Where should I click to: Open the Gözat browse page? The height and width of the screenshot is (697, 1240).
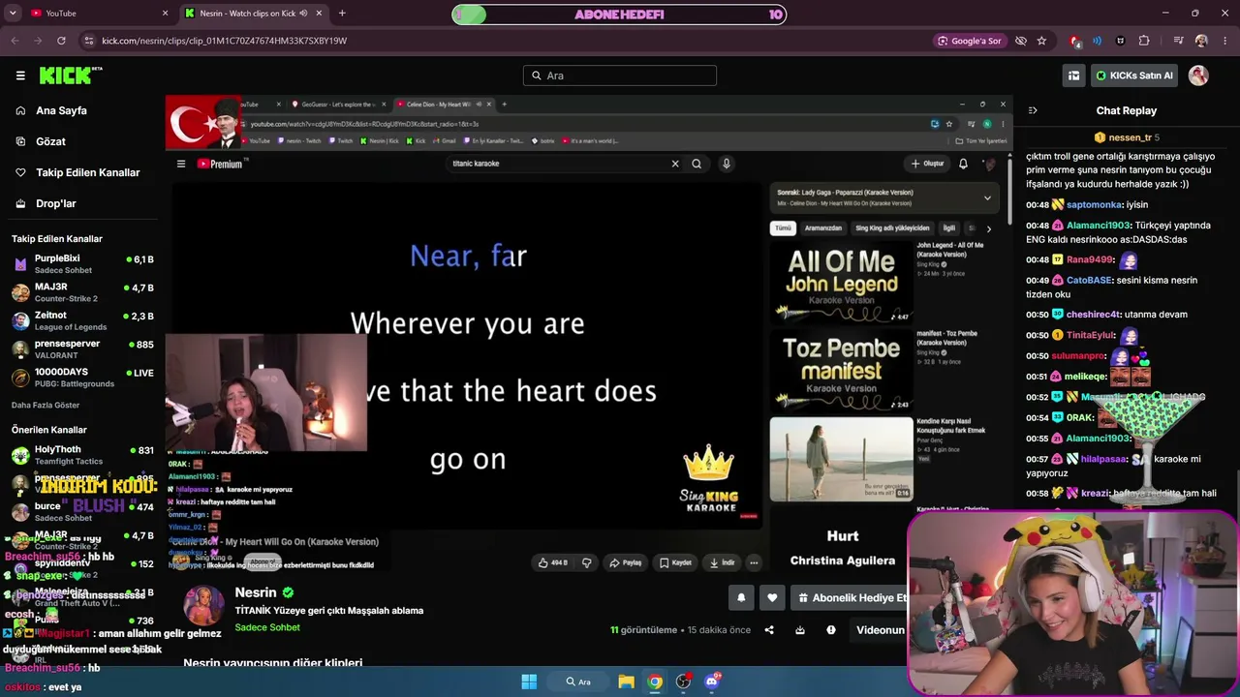pyautogui.click(x=50, y=141)
